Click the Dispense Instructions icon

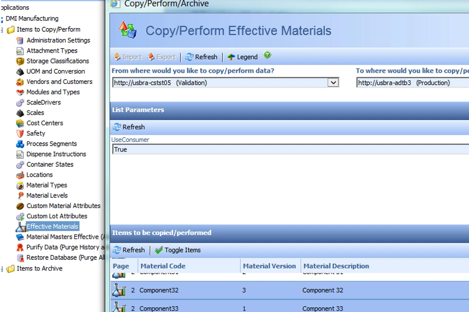[20, 155]
